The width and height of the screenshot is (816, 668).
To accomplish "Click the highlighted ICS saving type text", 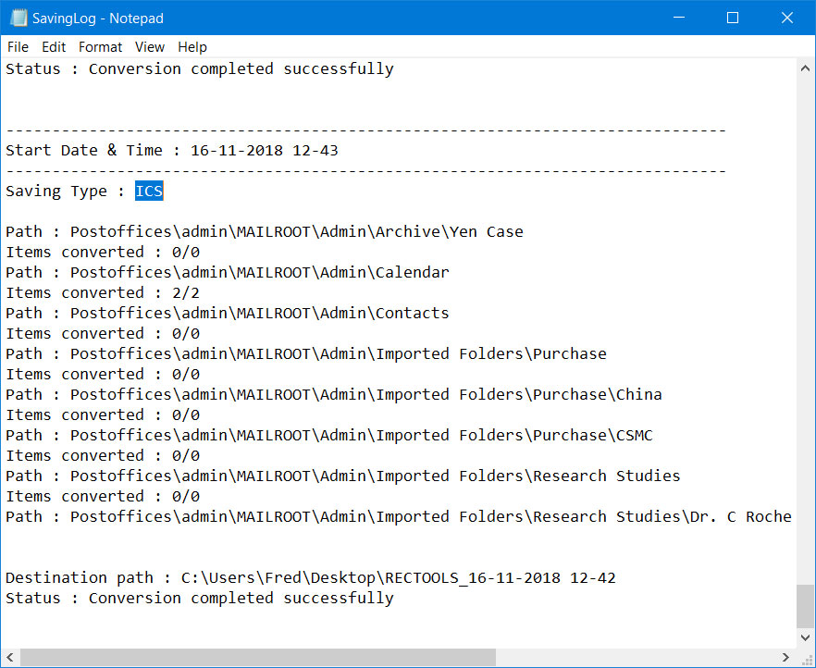I will point(149,191).
